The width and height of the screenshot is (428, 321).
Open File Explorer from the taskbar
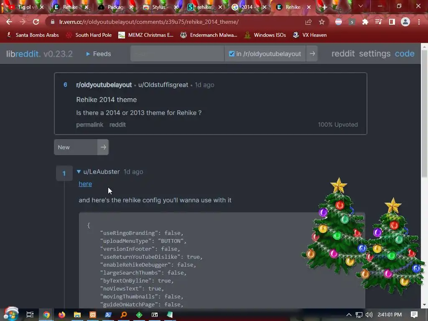pos(77,315)
